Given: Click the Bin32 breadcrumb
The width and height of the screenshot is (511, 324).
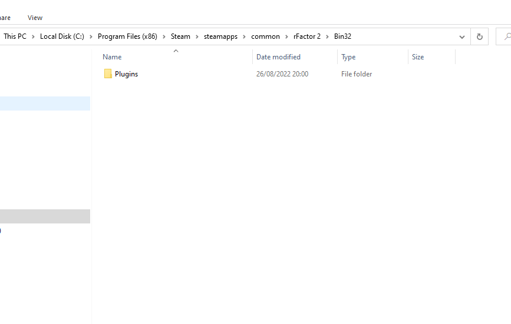Looking at the screenshot, I should click(x=342, y=36).
